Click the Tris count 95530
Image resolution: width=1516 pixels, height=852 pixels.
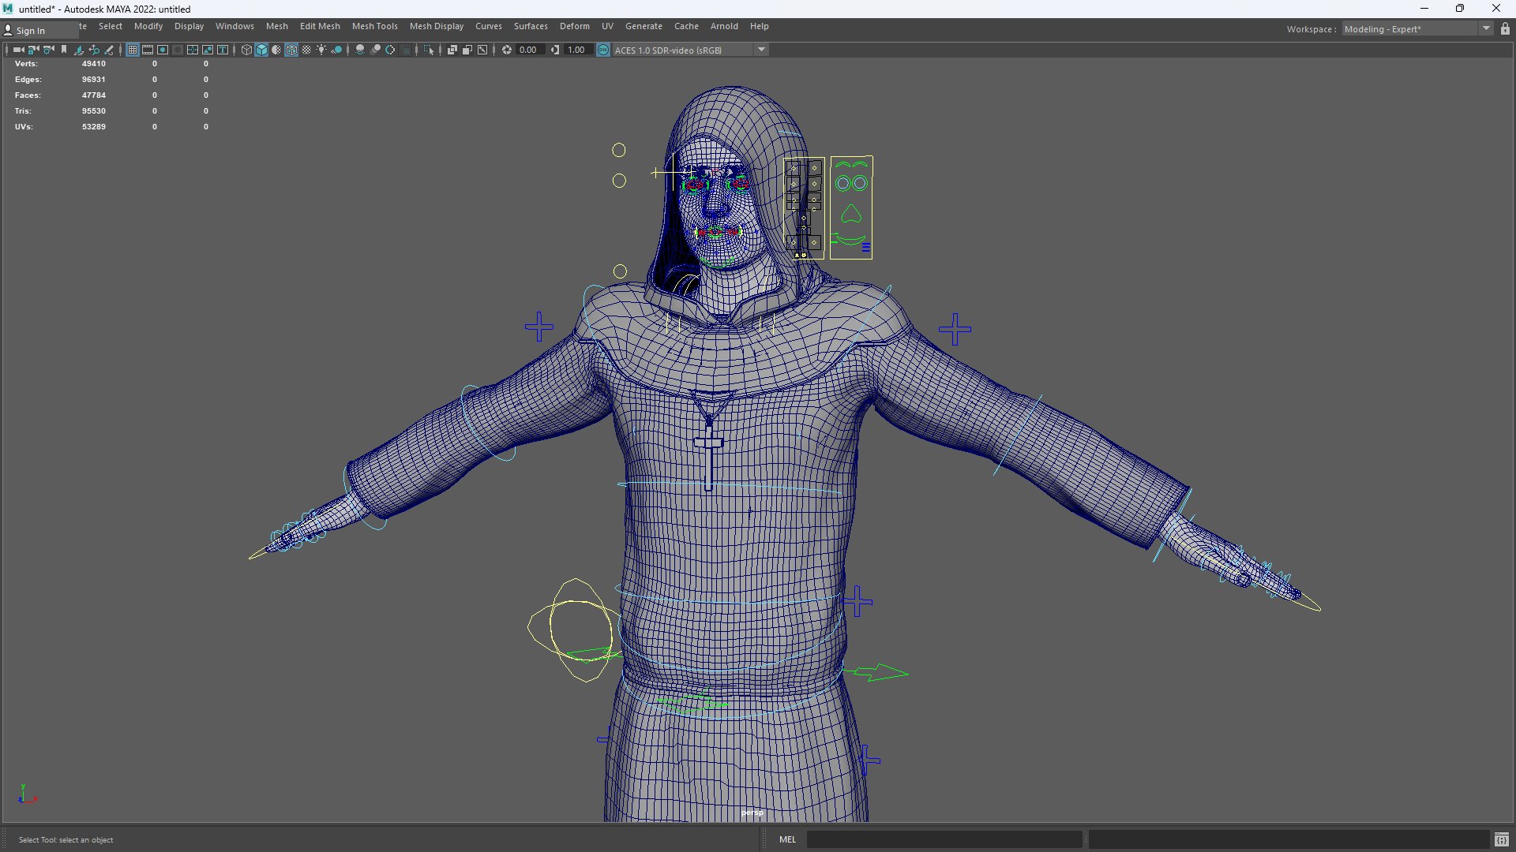(x=93, y=111)
